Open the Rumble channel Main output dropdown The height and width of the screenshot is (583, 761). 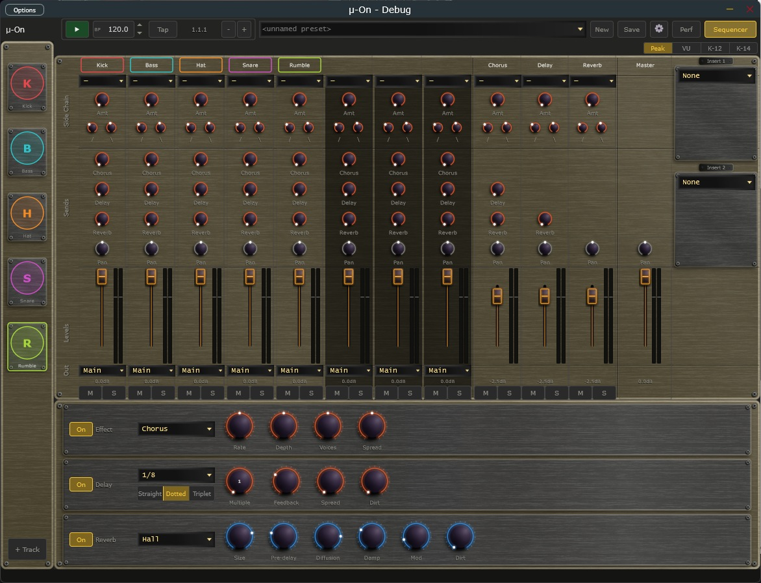coord(299,371)
